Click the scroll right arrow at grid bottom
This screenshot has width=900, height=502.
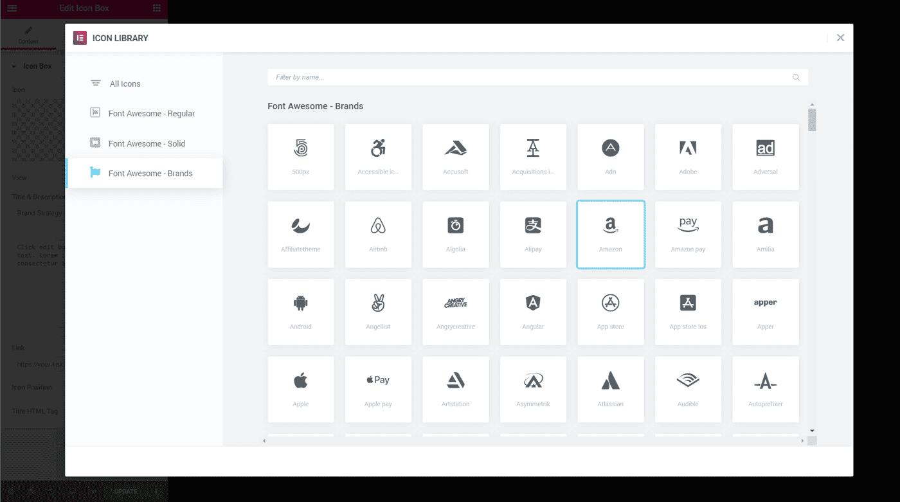[x=802, y=441]
